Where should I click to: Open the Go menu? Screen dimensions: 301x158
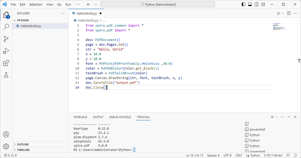(59, 4)
